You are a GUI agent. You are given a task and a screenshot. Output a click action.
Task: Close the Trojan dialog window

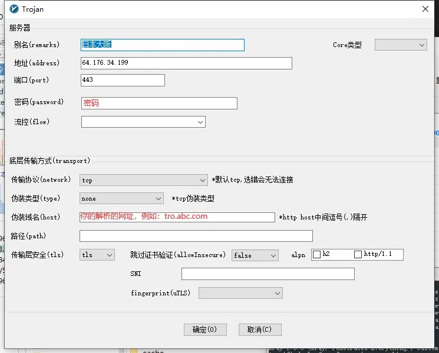425,9
